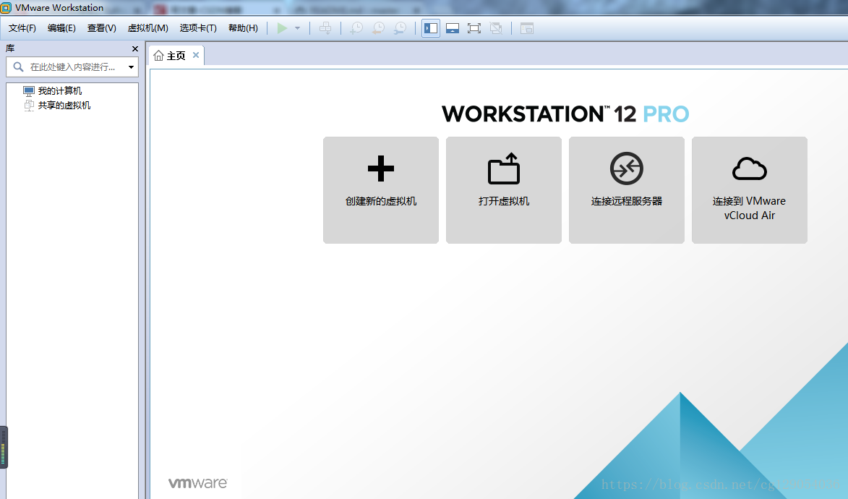Close the 库 library panel

pos(135,48)
